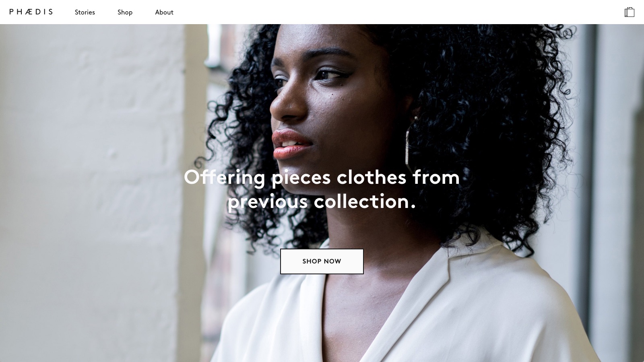
Task: Click the "previous collection." headline line
Action: click(322, 202)
